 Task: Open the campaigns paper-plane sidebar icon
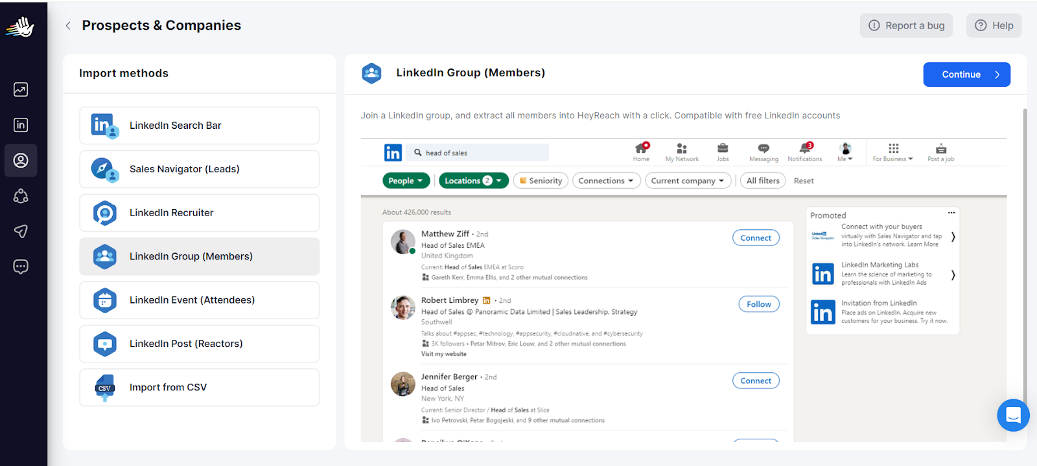coord(21,231)
